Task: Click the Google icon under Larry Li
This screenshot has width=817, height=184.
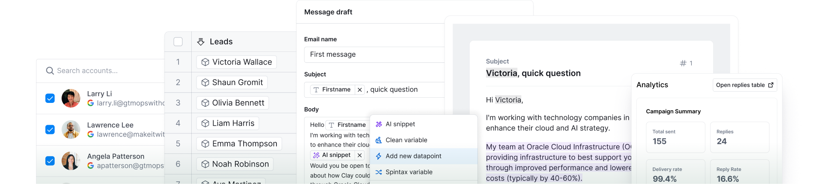Action: pyautogui.click(x=90, y=103)
